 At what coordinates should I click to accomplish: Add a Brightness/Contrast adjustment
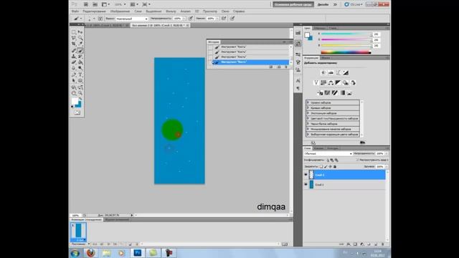pyautogui.click(x=323, y=72)
